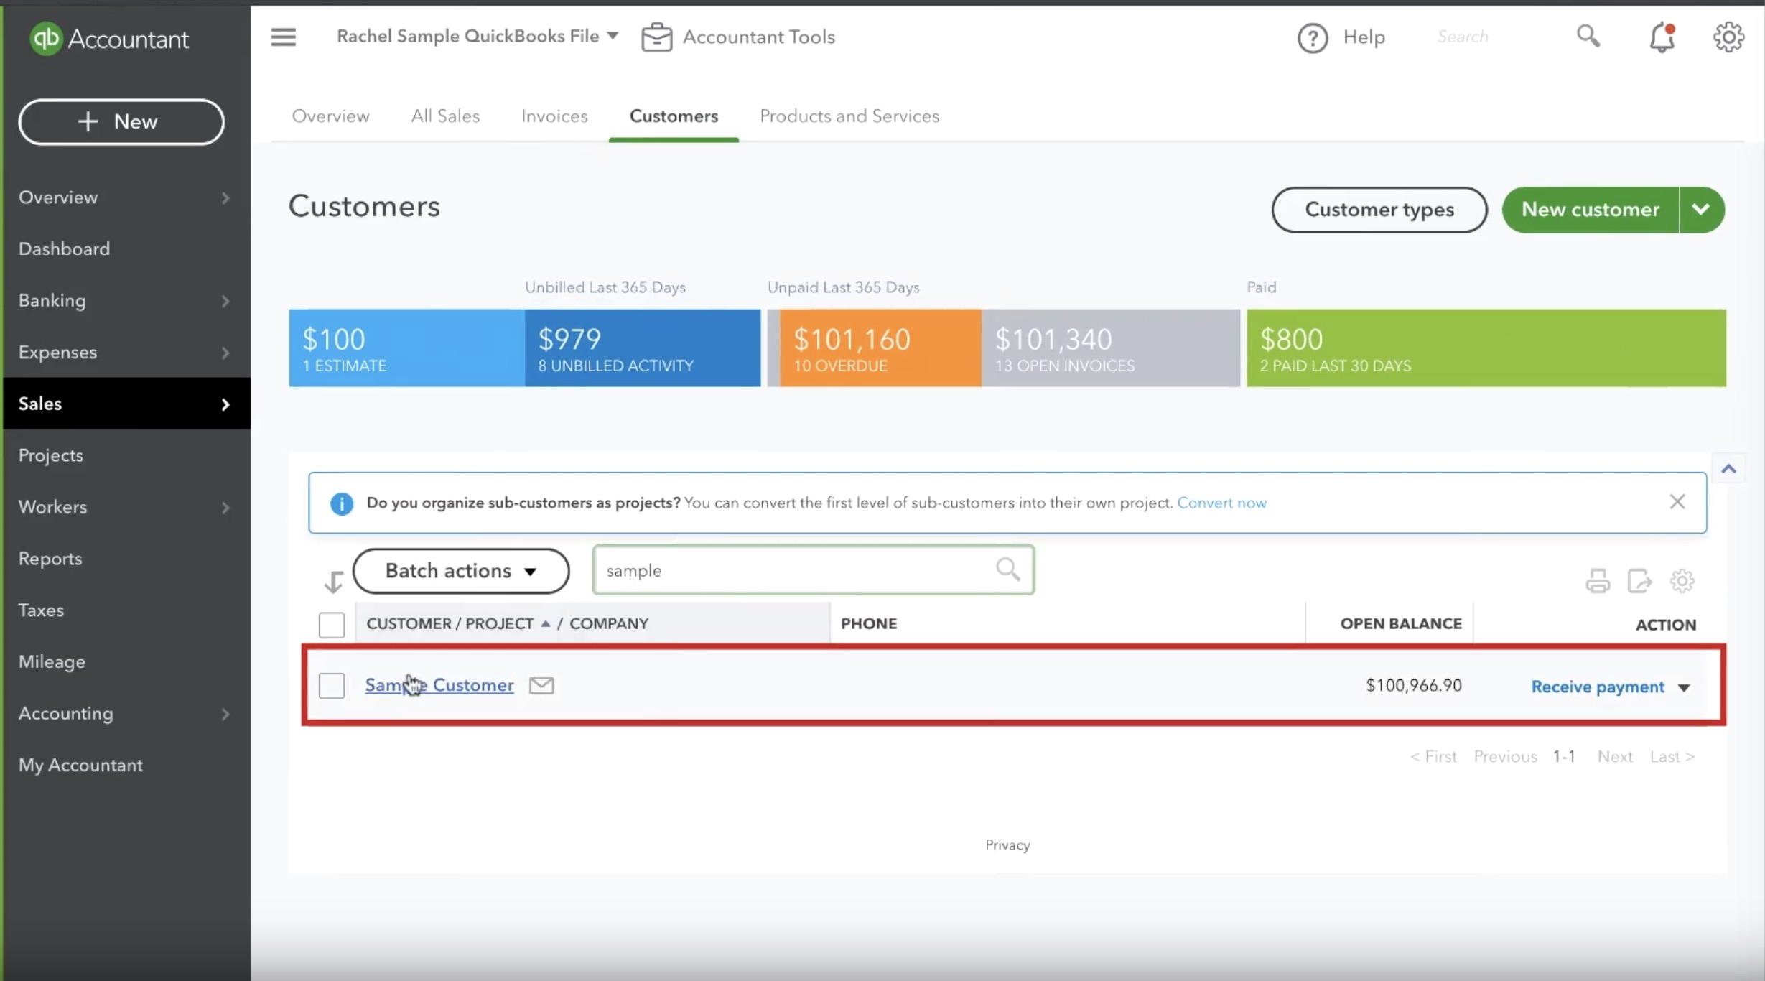This screenshot has width=1765, height=981.
Task: Open Dashboard in sidebar
Action: click(64, 249)
